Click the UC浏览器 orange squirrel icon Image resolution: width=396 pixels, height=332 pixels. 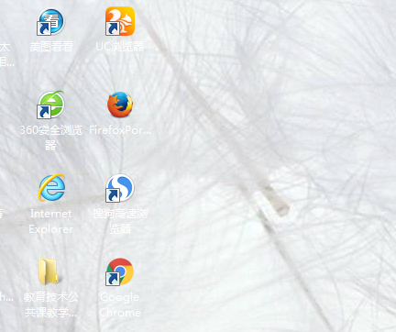click(120, 21)
